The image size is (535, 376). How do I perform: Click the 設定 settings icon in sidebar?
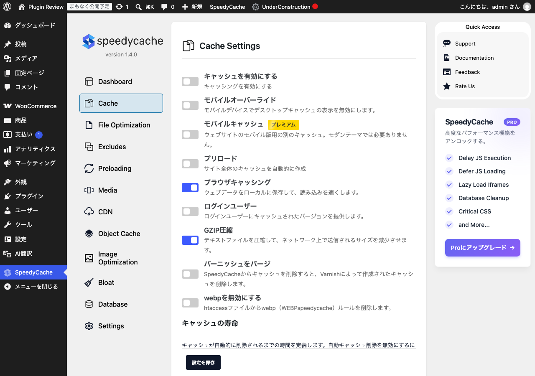8,239
